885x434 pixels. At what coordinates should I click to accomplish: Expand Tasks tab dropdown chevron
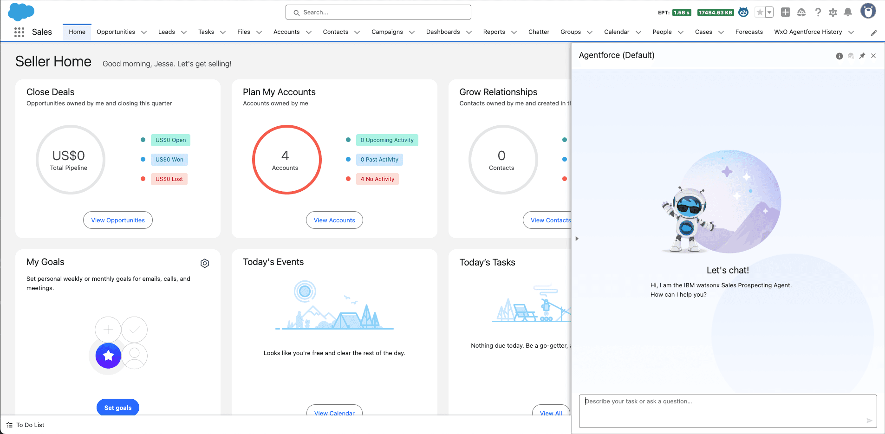pos(223,32)
